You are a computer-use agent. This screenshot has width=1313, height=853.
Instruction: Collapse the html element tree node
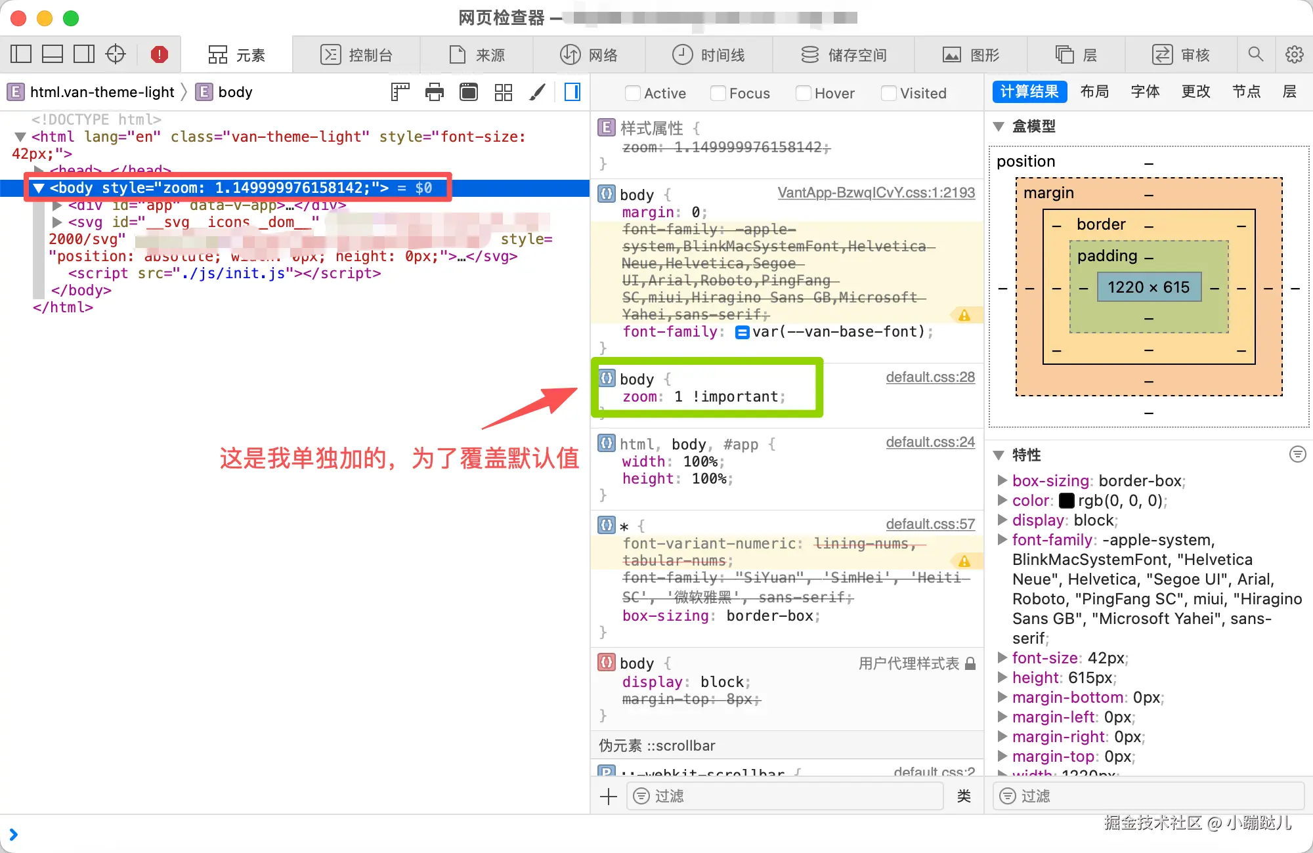20,137
